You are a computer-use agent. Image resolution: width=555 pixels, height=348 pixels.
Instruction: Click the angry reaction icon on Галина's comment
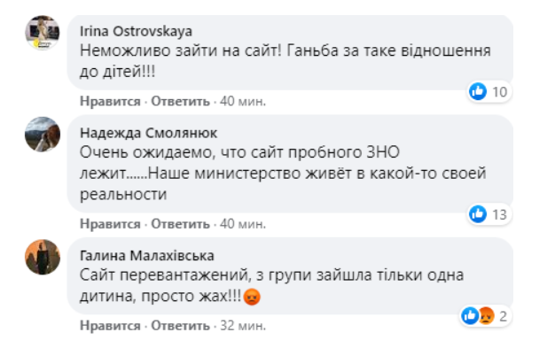point(486,315)
